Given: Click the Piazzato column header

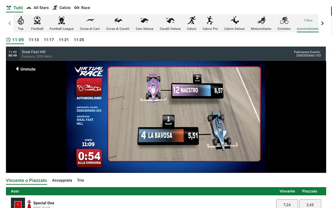Looking at the screenshot, I should point(309,191).
